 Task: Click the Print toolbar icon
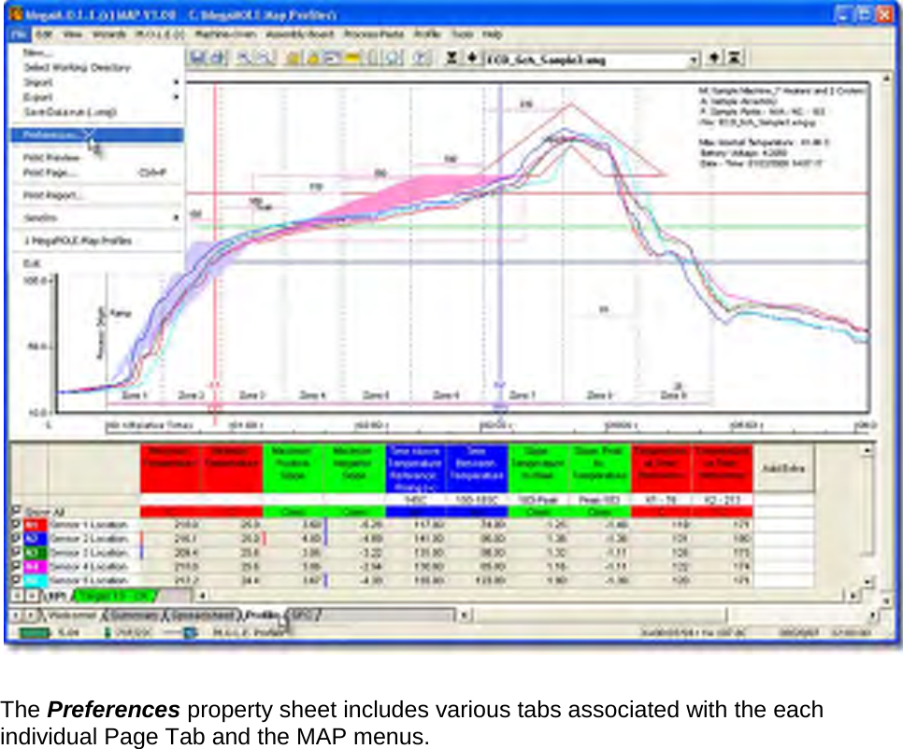point(218,58)
